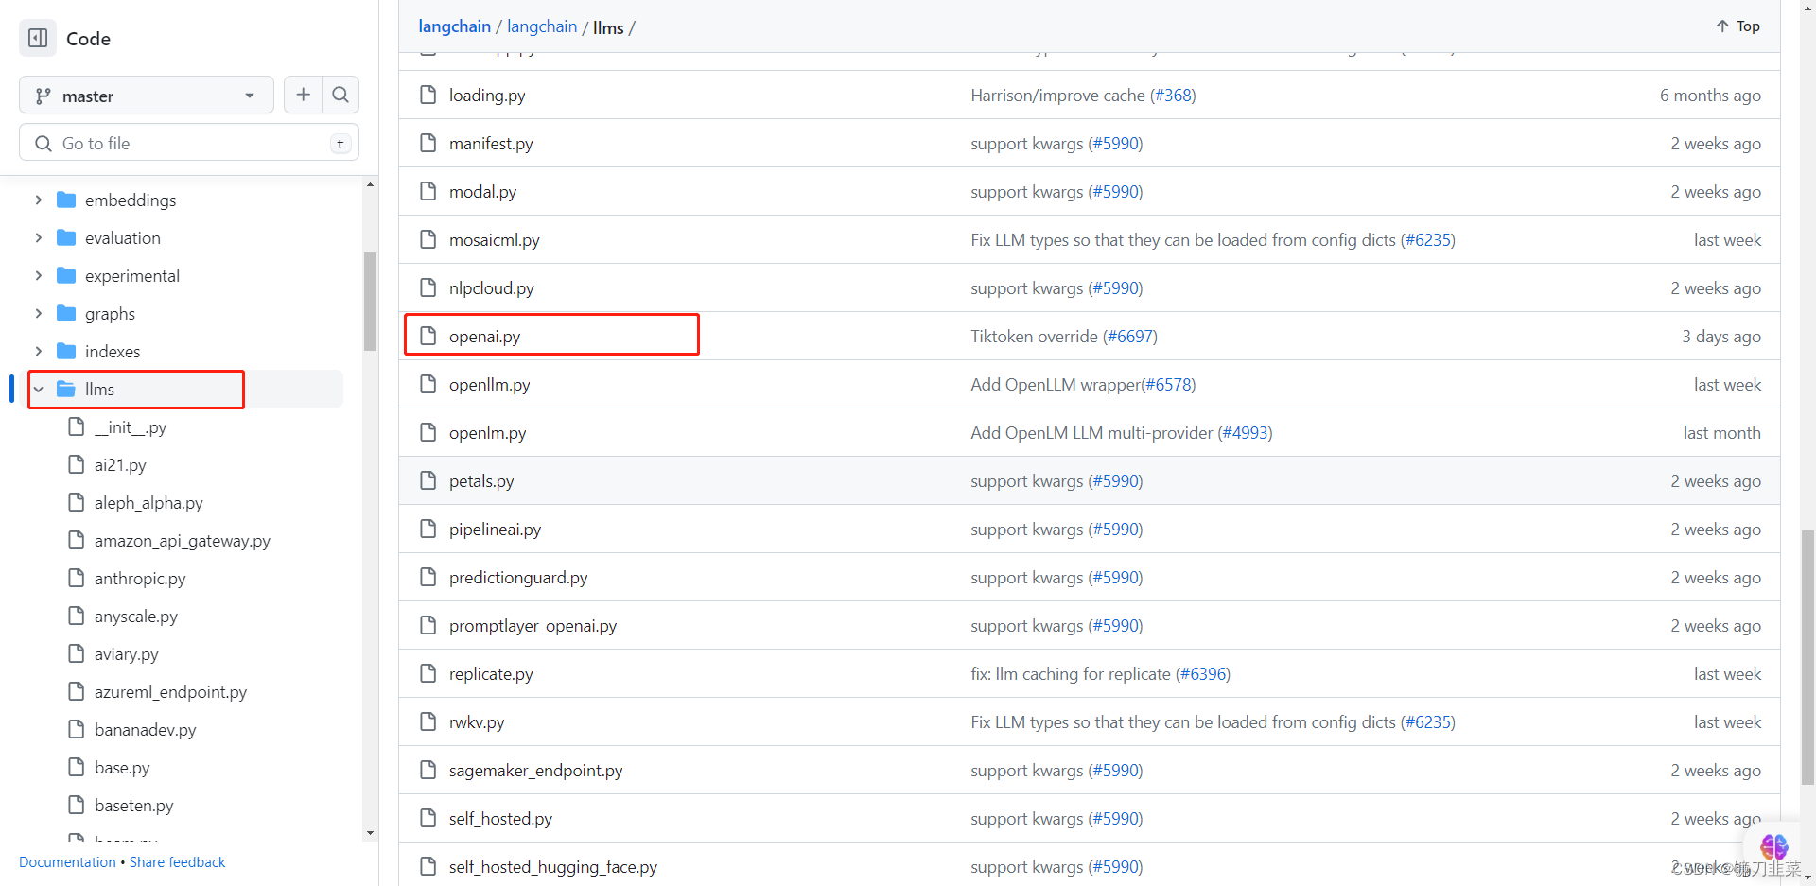Click the Share feedback link

pos(177,861)
